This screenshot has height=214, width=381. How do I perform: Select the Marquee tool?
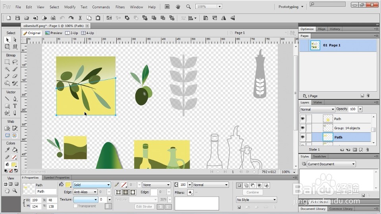[7, 62]
